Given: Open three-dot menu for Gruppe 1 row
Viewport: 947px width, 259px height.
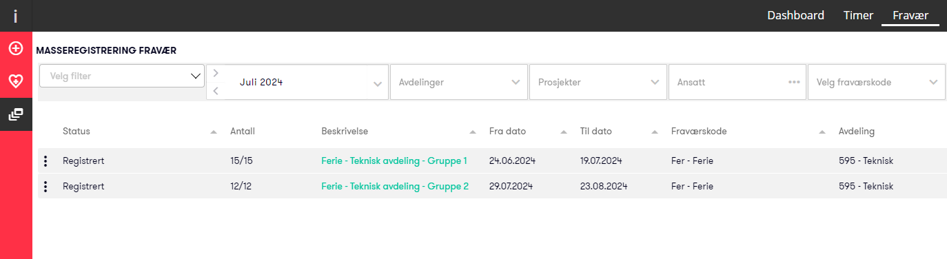Looking at the screenshot, I should pyautogui.click(x=45, y=160).
